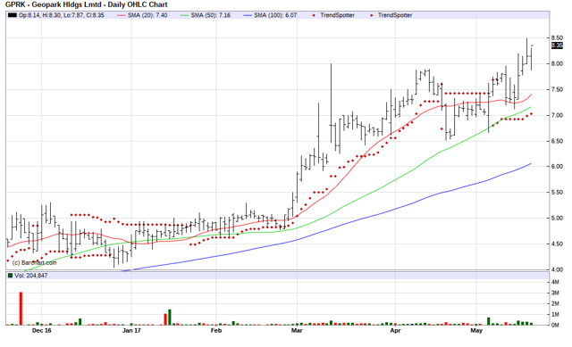Select the Jan 17 axis label
This screenshot has height=347, width=572.
tap(131, 331)
